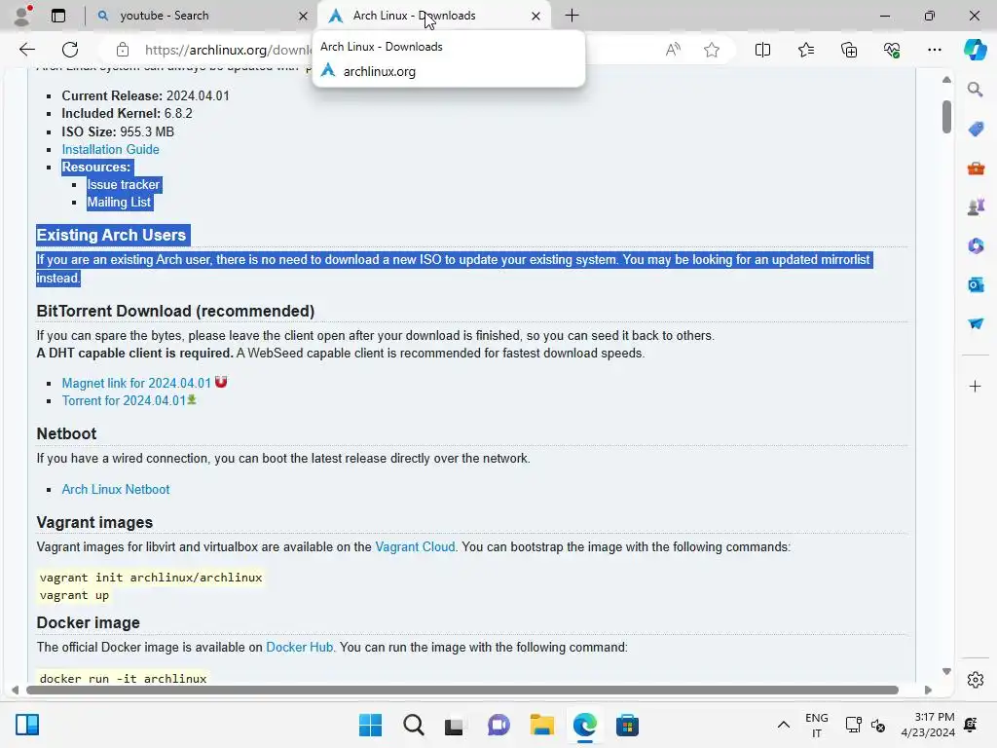Screen dimensions: 997x748
Task: Open the Windows Start menu
Action: tap(370, 725)
